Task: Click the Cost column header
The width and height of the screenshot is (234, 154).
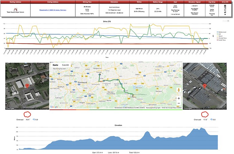Action: pos(175,2)
